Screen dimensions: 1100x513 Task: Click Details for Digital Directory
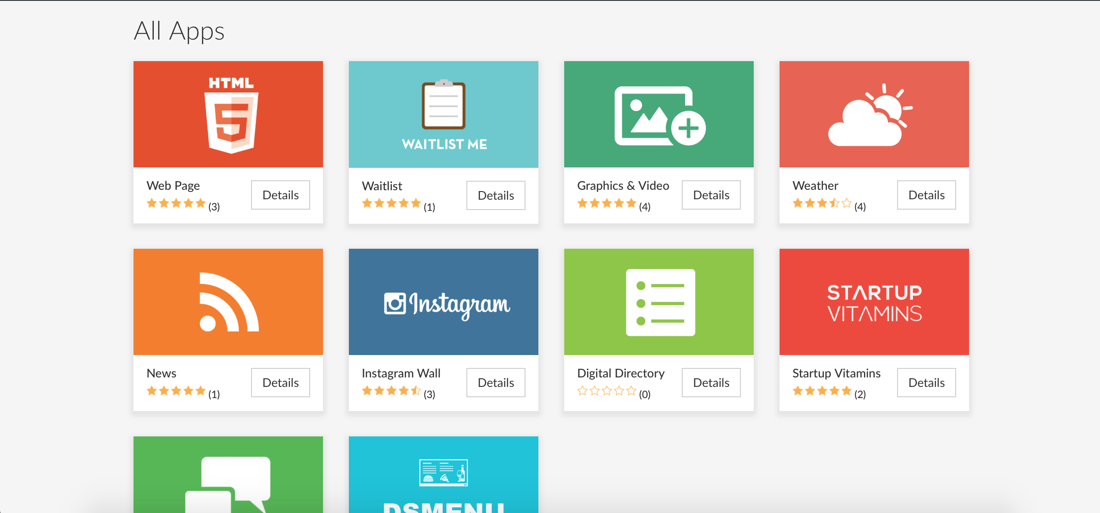point(711,383)
